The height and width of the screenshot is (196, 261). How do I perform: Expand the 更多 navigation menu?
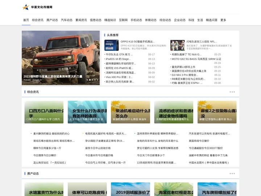coord(223,20)
